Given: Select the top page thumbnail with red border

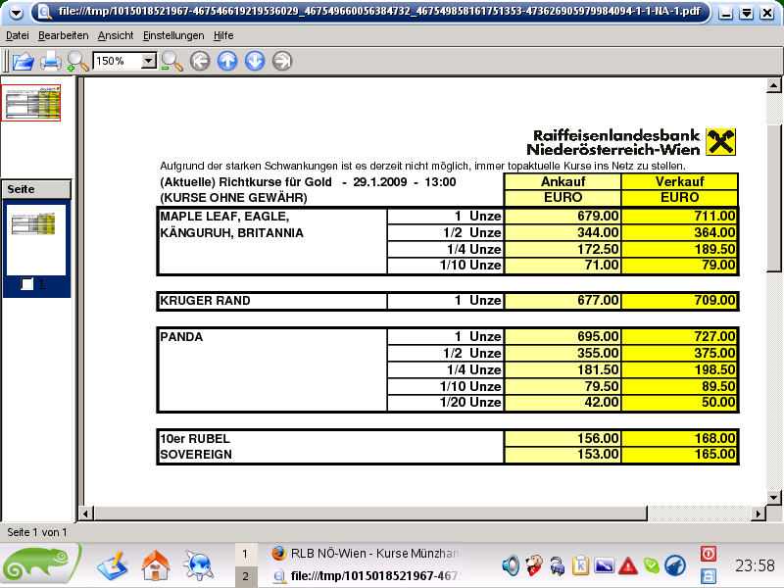Looking at the screenshot, I should click(31, 103).
